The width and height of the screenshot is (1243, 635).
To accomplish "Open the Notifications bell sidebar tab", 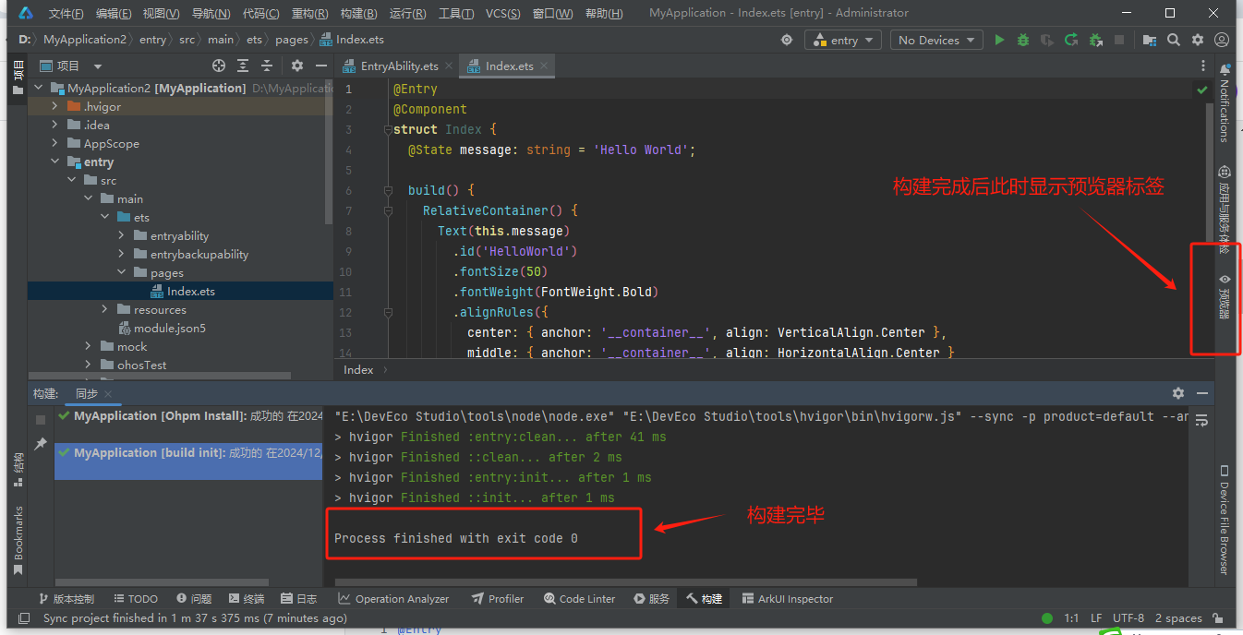I will pyautogui.click(x=1225, y=102).
